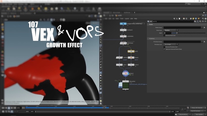207x116 pixels.
Task: Open the help icon in the Sort parameter header
Action: [x=205, y=21]
